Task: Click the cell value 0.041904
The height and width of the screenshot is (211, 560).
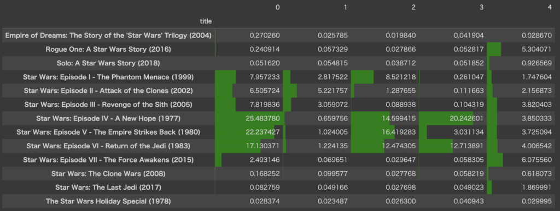Action: click(469, 35)
